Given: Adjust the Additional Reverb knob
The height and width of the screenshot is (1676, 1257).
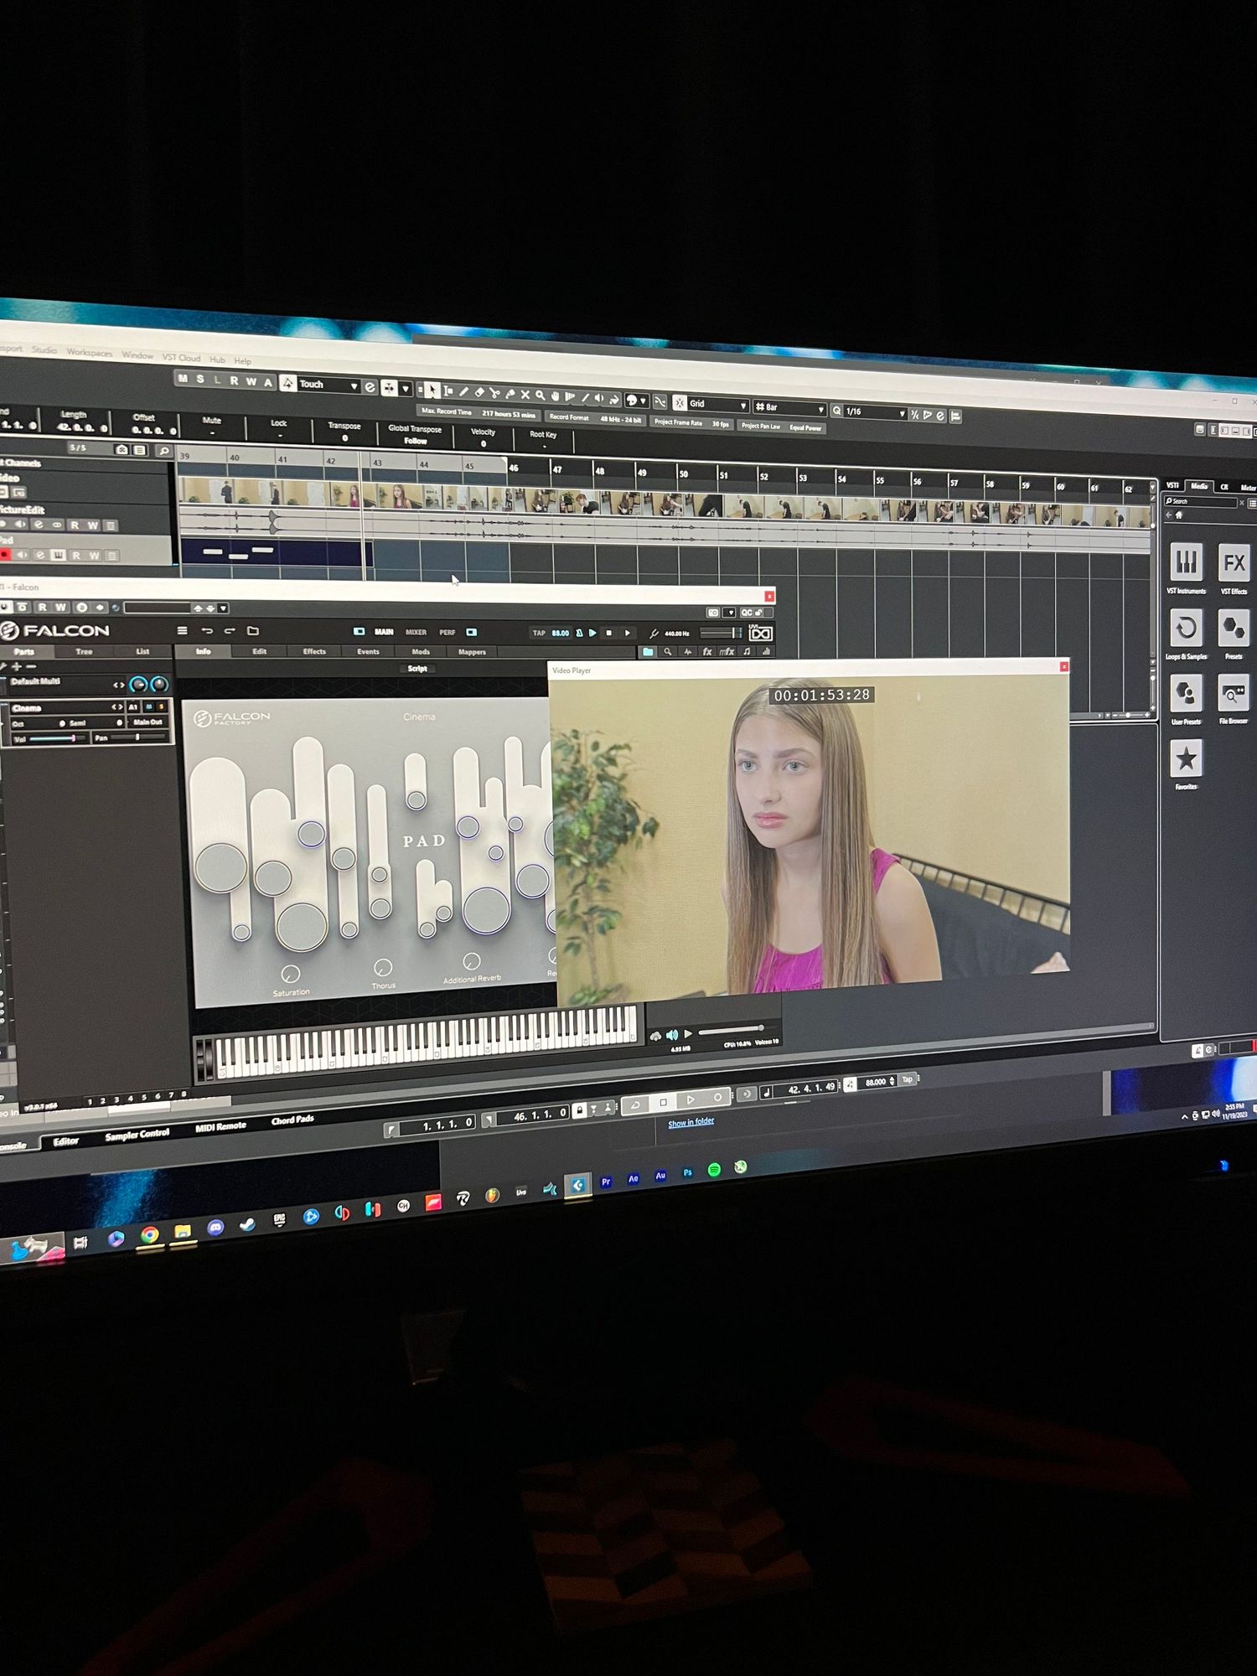Looking at the screenshot, I should coord(472,960).
